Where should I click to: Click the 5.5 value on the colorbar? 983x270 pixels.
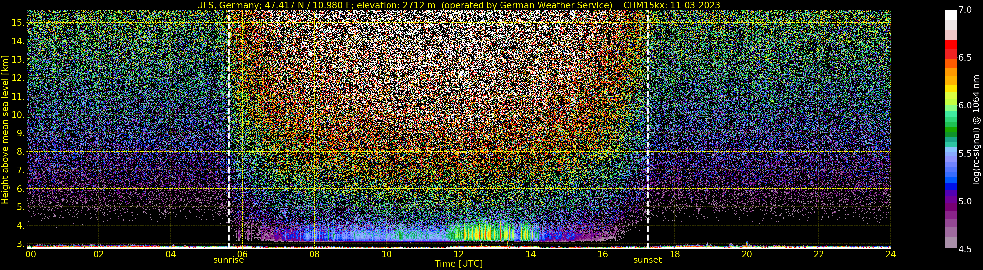point(965,154)
